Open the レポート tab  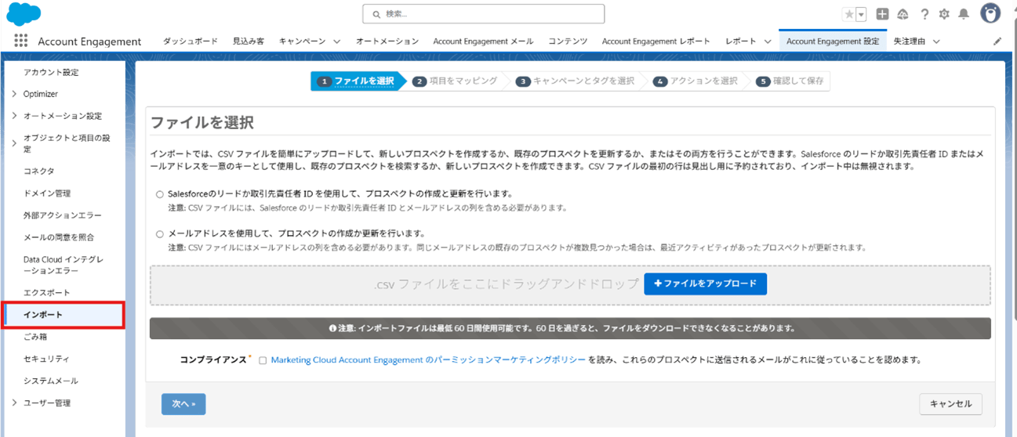click(x=741, y=42)
